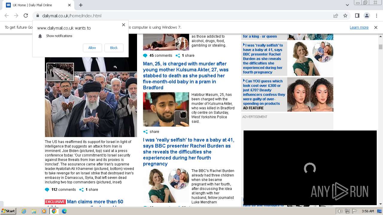Open Microsoft Edge from taskbar
The height and width of the screenshot is (215, 383).
click(x=64, y=211)
